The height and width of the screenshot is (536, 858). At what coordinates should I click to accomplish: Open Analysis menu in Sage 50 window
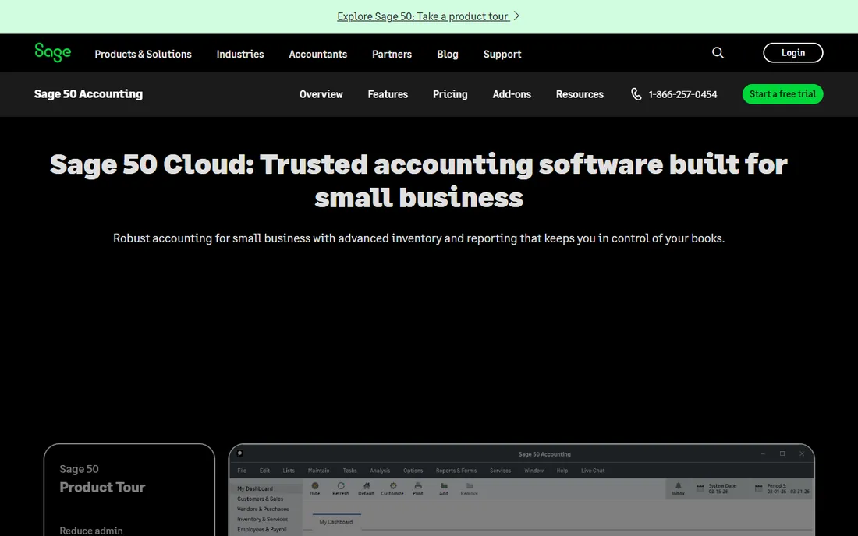click(380, 471)
